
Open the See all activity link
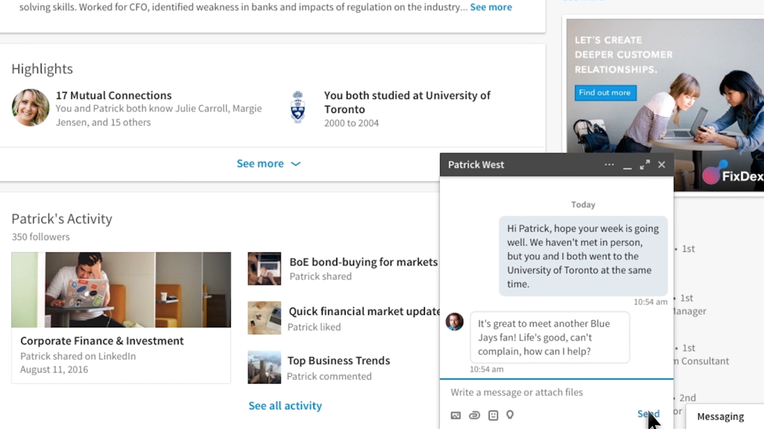(285, 406)
